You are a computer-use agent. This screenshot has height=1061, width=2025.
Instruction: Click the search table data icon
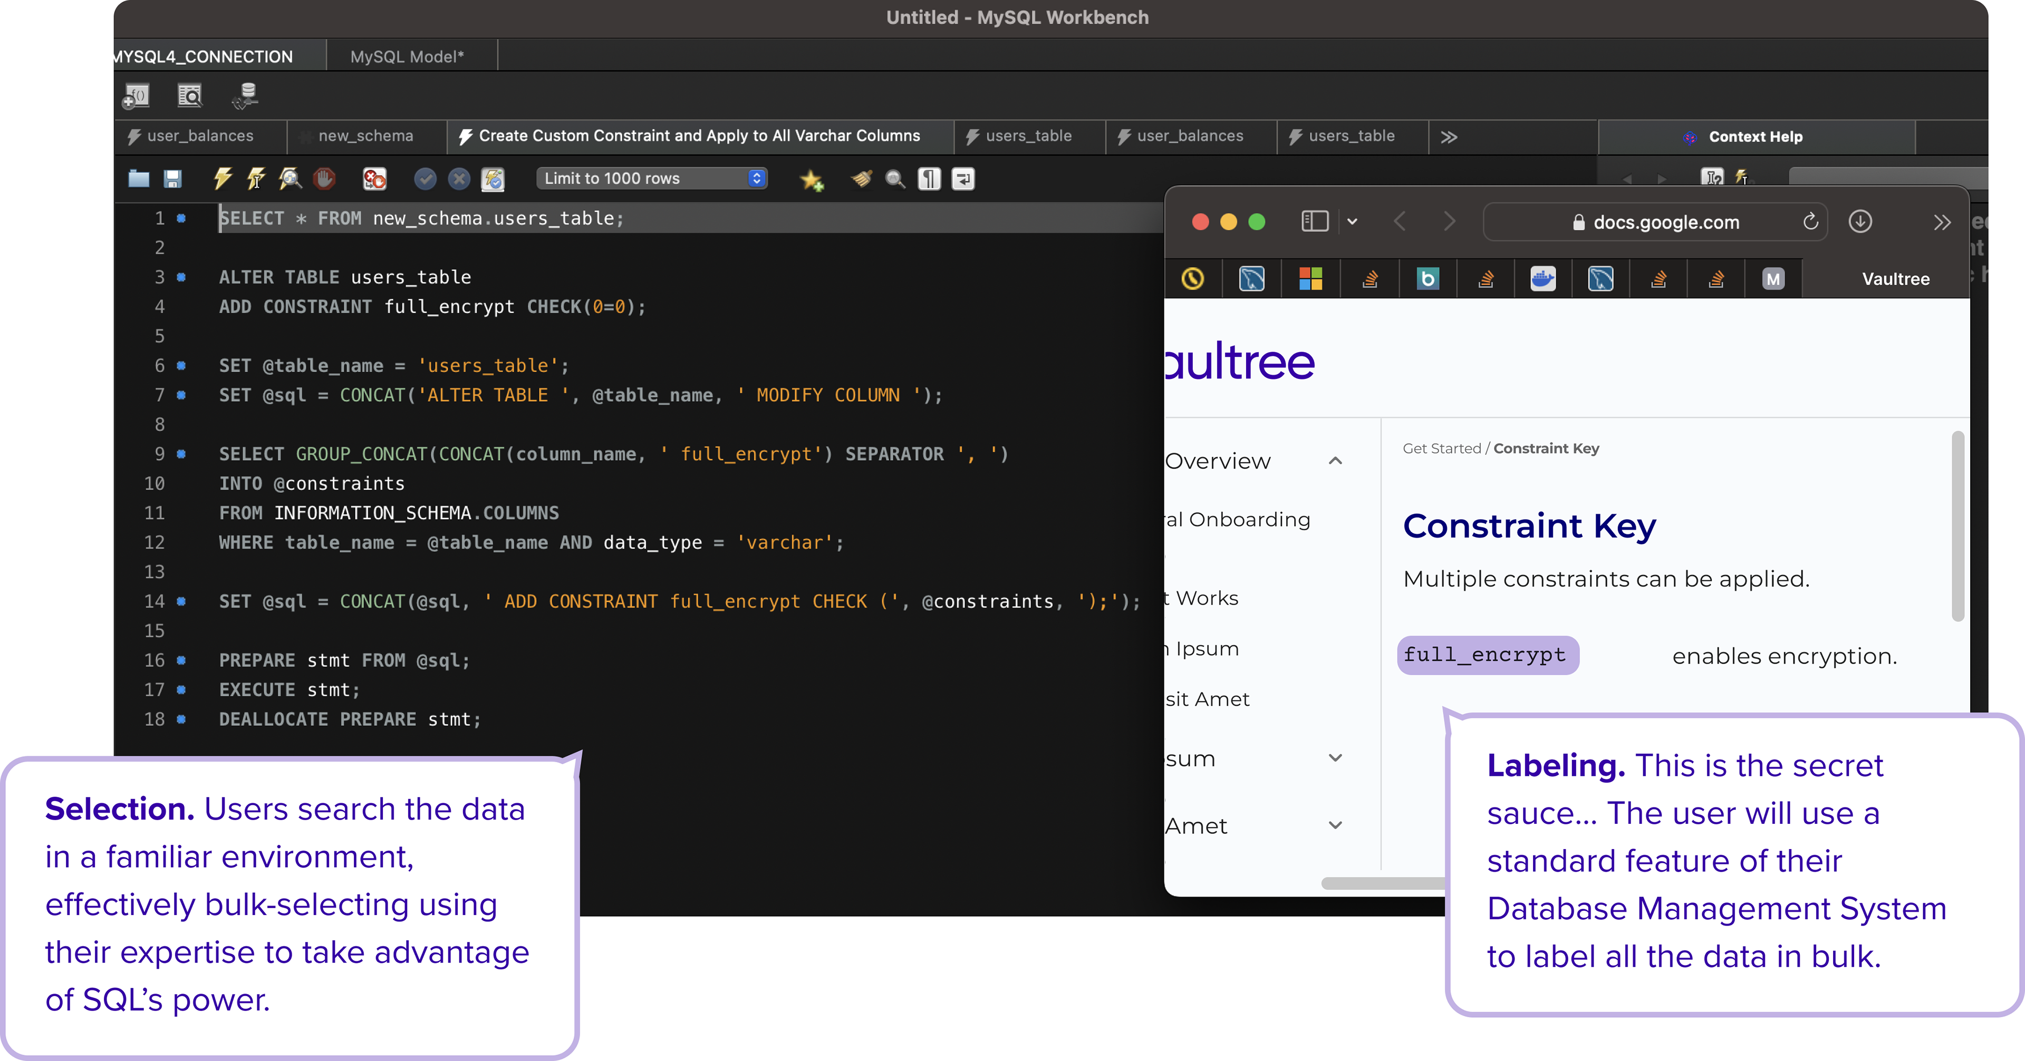point(189,96)
